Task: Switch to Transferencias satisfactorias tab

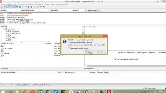Action: tap(41, 85)
